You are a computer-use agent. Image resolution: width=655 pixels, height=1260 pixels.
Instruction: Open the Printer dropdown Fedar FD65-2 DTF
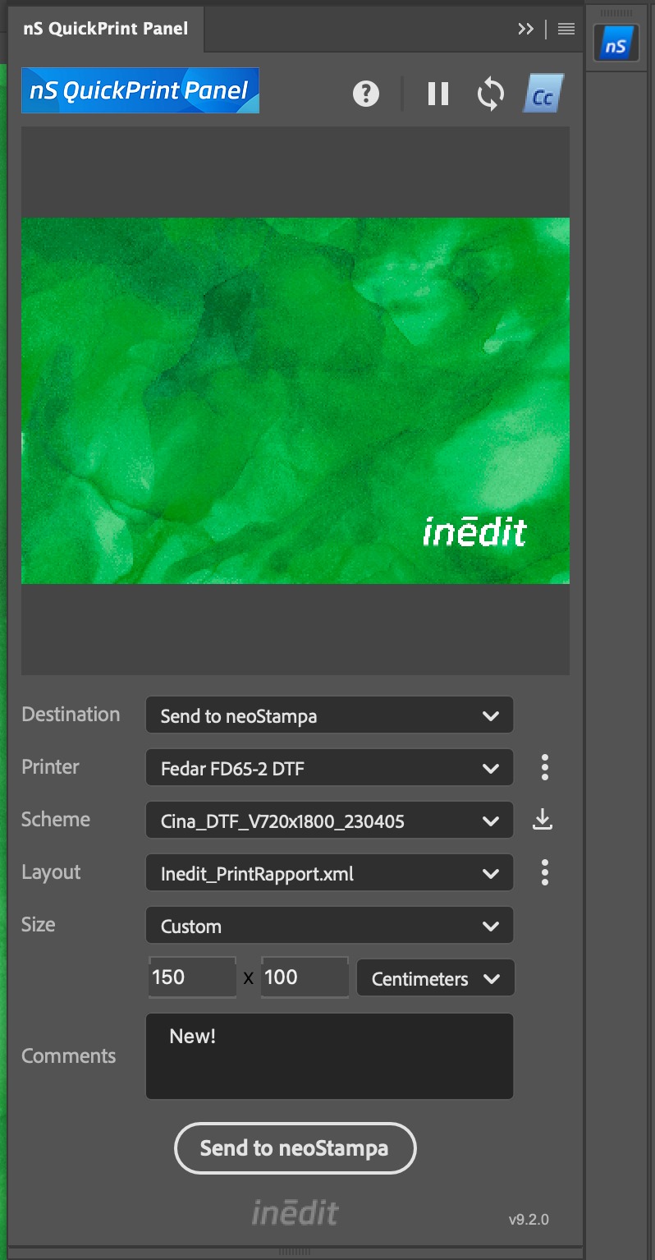[329, 768]
